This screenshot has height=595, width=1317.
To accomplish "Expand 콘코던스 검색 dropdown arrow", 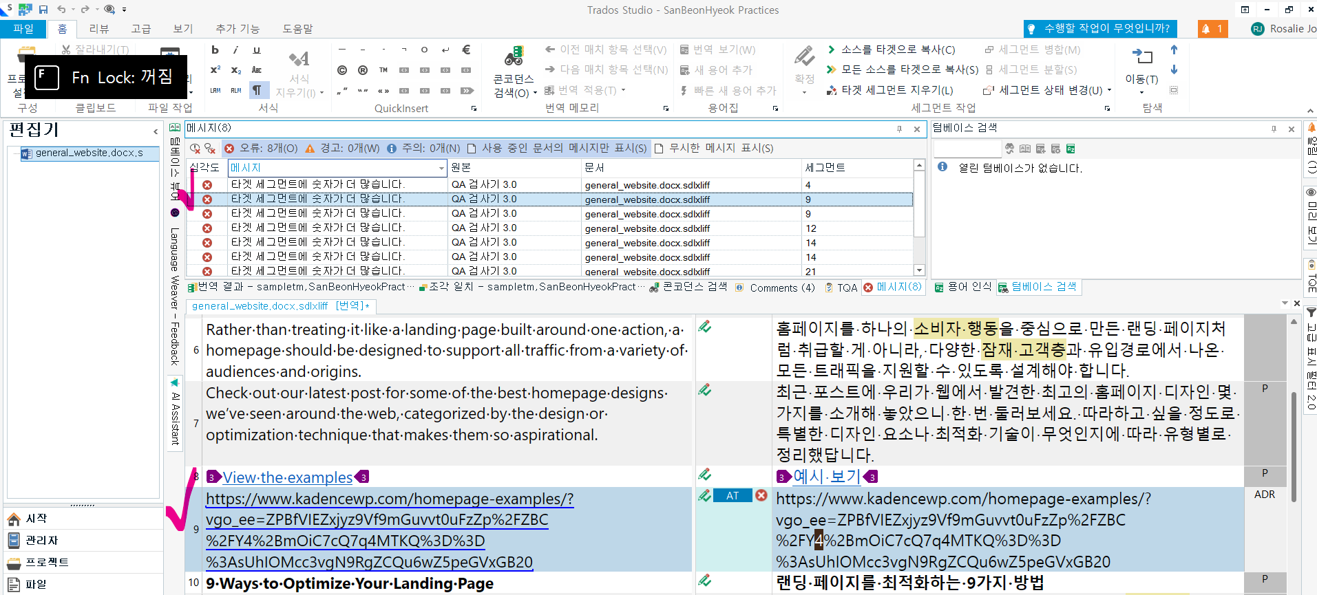I will click(535, 93).
